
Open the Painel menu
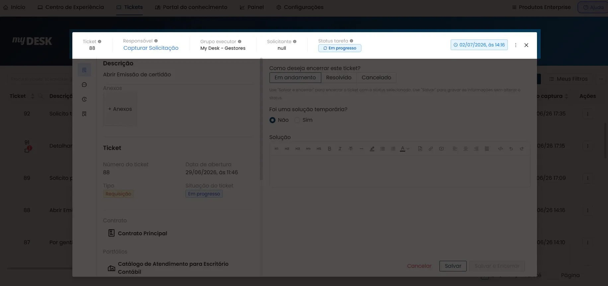coord(252,7)
